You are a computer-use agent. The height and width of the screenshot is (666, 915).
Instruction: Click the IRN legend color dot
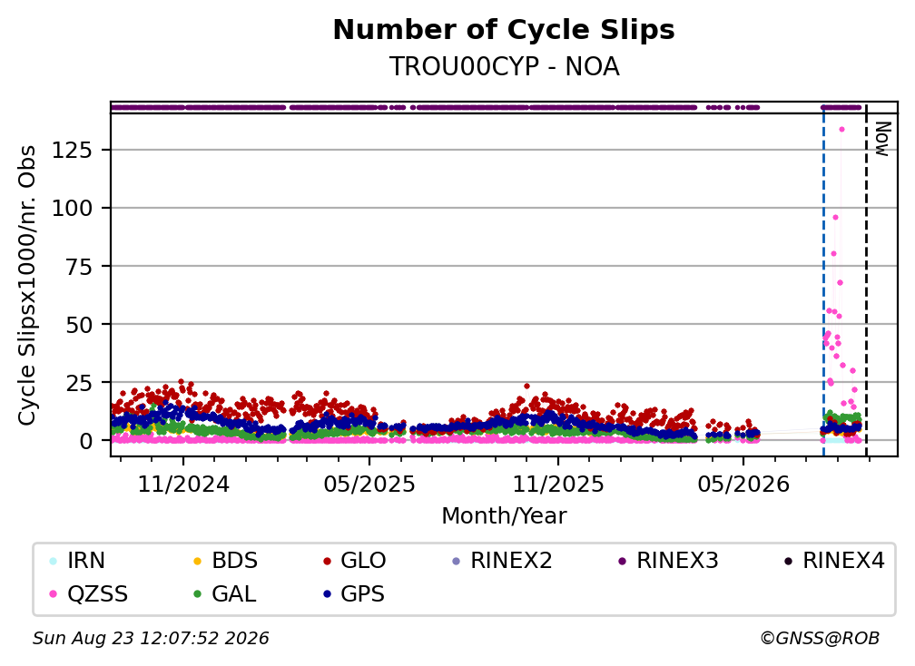pos(53,561)
